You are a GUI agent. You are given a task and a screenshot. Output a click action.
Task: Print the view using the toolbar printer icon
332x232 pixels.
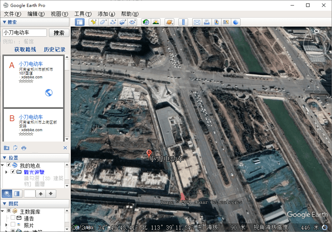(x=207, y=22)
